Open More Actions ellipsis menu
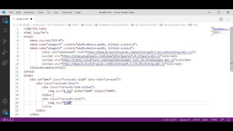The height and width of the screenshot is (131, 233). point(228,19)
